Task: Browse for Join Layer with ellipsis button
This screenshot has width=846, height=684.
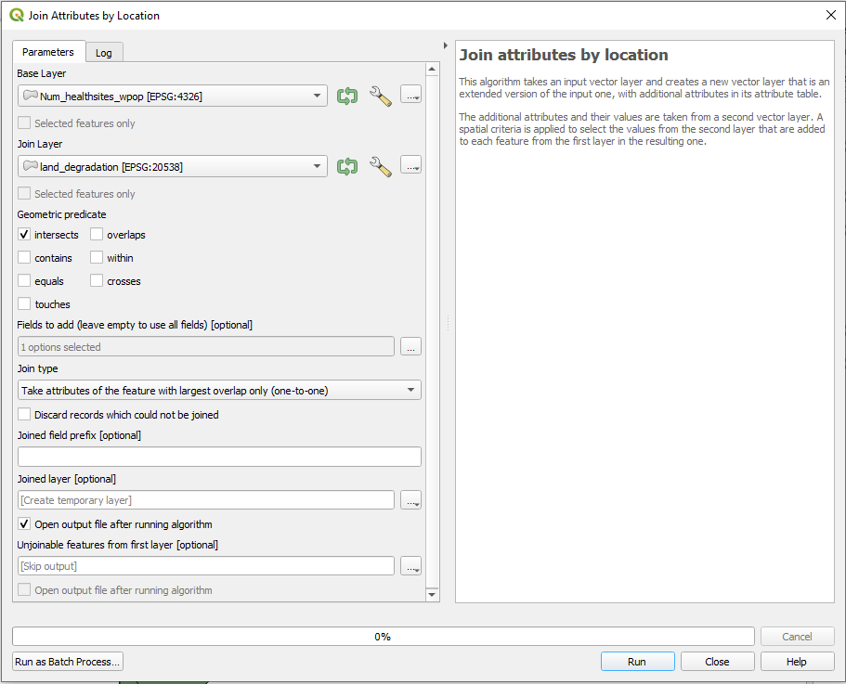Action: 411,167
